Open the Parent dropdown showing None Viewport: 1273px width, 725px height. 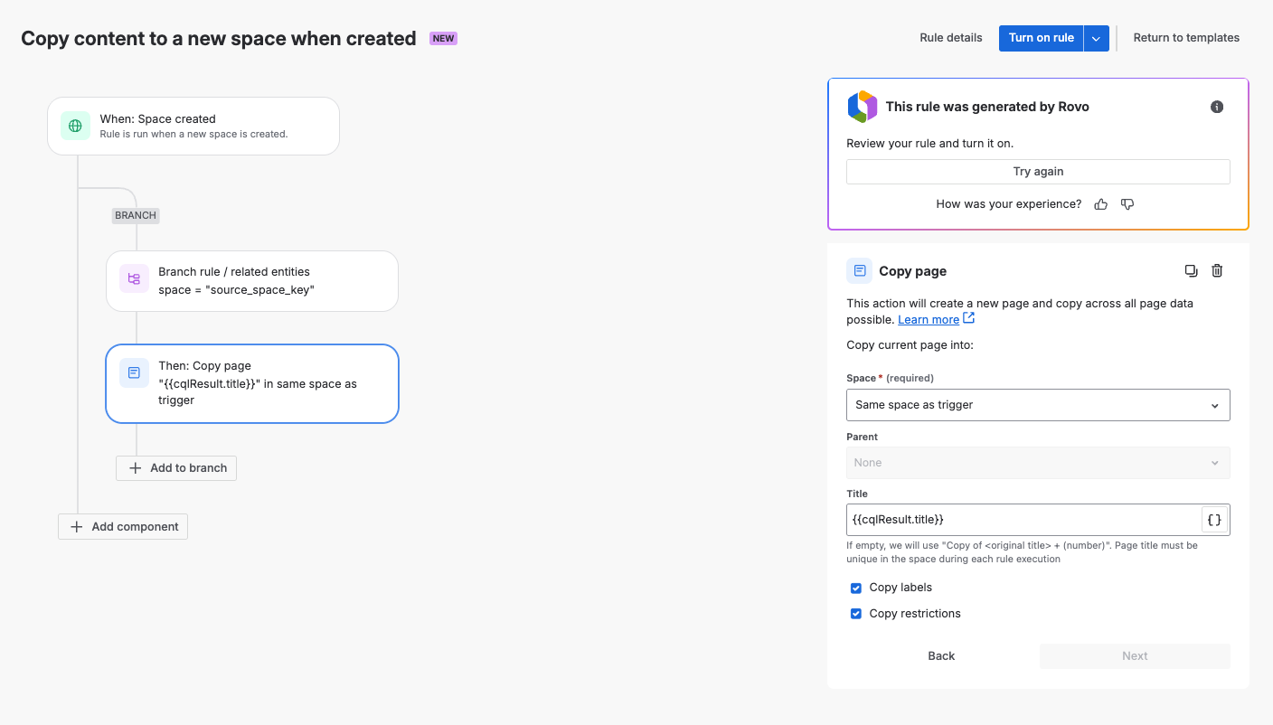(x=1038, y=463)
